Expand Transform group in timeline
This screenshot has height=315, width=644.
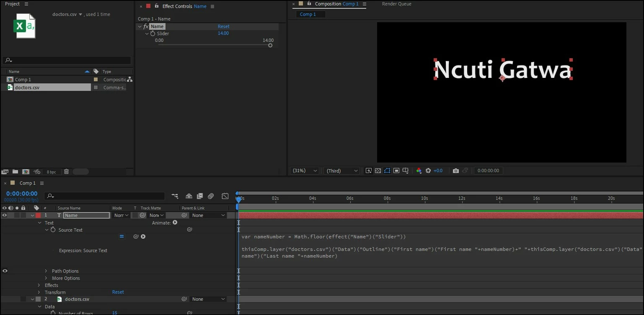tap(39, 292)
